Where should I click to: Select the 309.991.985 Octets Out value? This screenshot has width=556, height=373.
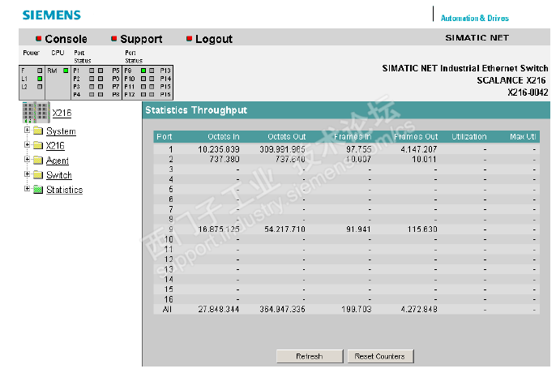click(283, 149)
